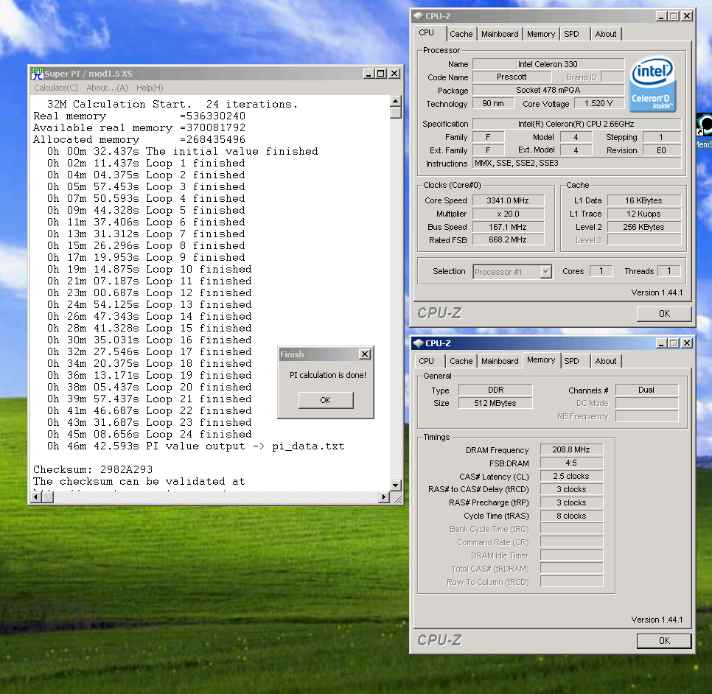Click the Loop 24 finished line
Viewport: 712px width, 694px height.
[x=150, y=434]
